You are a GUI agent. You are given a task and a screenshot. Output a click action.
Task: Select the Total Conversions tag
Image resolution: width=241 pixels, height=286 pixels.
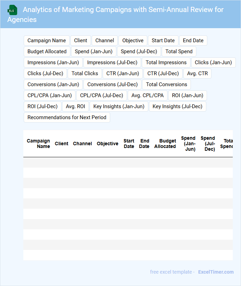[x=167, y=84]
